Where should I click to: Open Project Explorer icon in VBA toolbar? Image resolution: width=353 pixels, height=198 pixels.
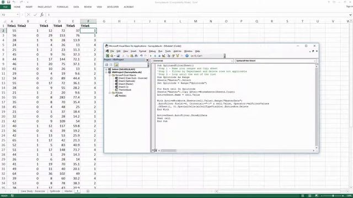point(169,56)
